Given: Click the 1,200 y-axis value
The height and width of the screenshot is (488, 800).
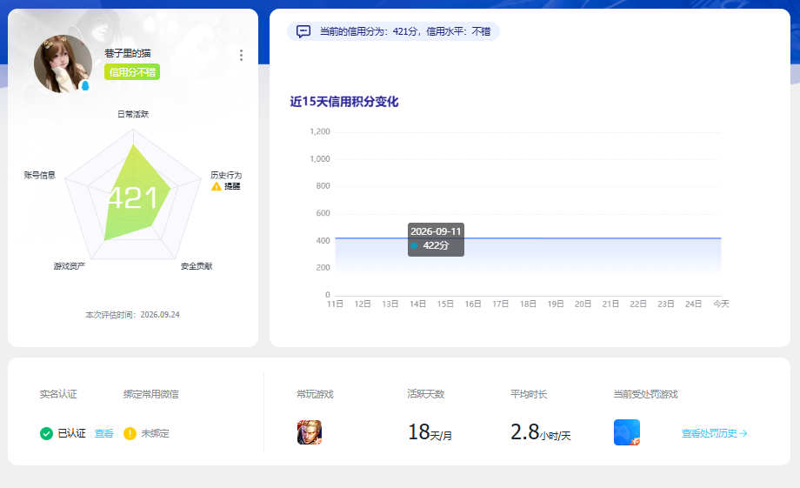Looking at the screenshot, I should [320, 131].
